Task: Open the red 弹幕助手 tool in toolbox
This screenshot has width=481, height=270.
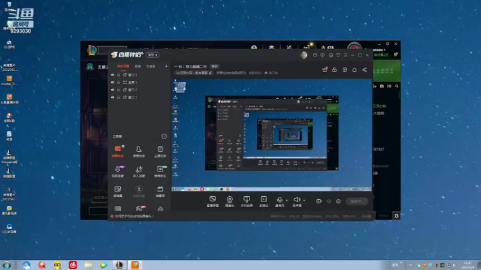Action: coord(118,152)
